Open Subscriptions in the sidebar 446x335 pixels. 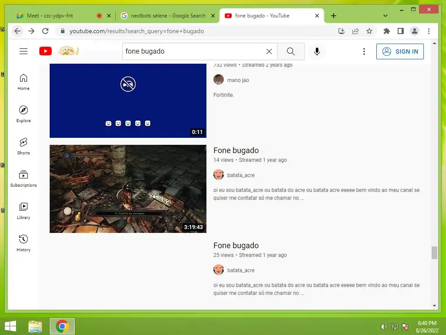coord(24,178)
